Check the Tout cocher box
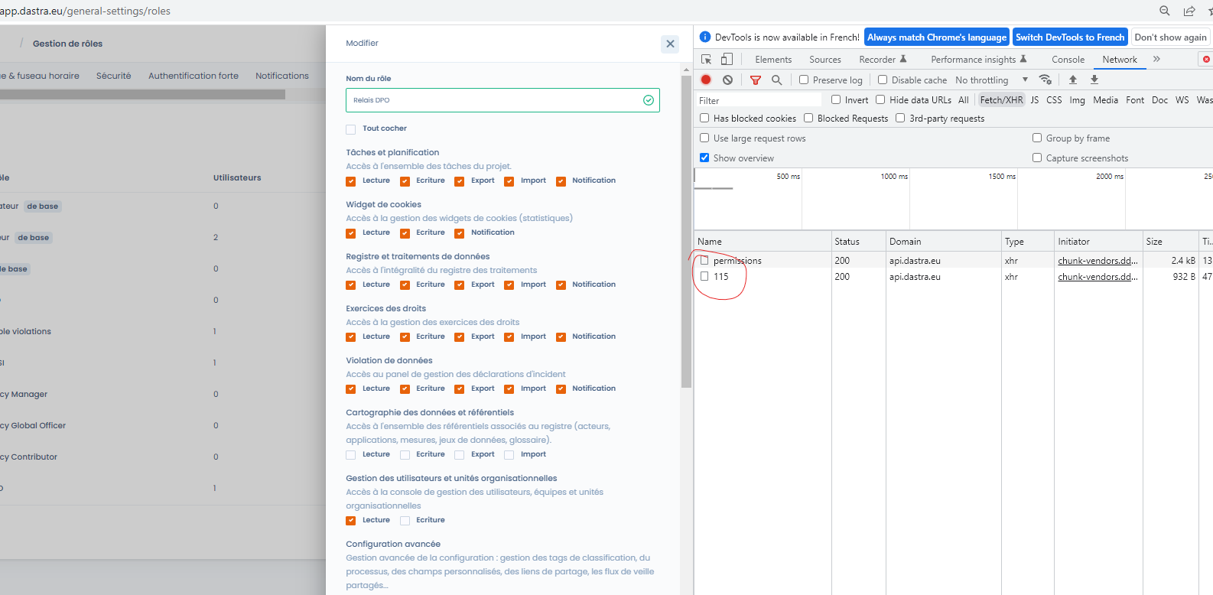 (351, 129)
